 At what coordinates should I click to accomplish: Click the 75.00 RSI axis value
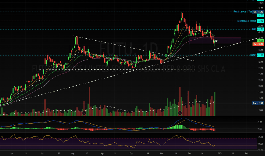coord(261,137)
